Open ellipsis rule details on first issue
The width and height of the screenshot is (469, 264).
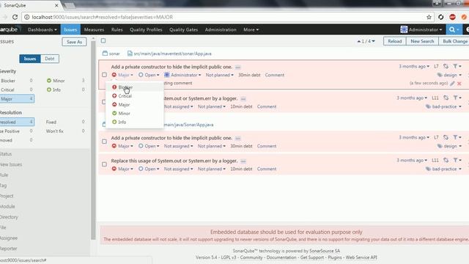tap(237, 67)
